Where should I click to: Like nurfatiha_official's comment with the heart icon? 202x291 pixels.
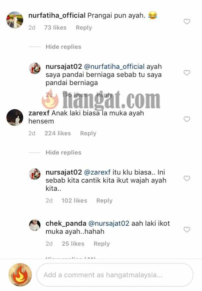click(187, 22)
